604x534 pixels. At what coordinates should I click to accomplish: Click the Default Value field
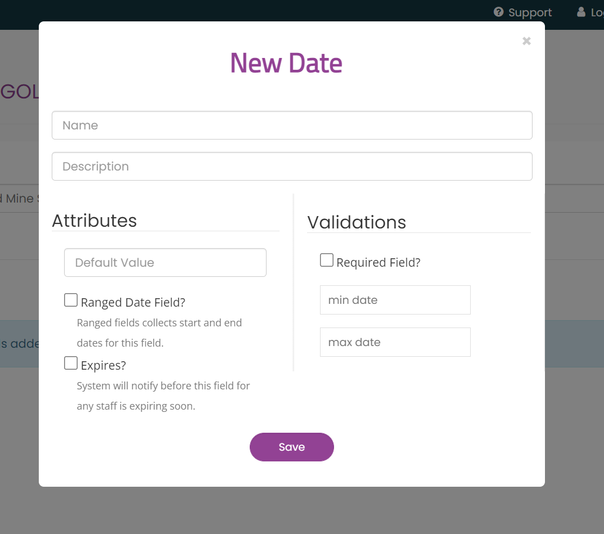click(165, 262)
